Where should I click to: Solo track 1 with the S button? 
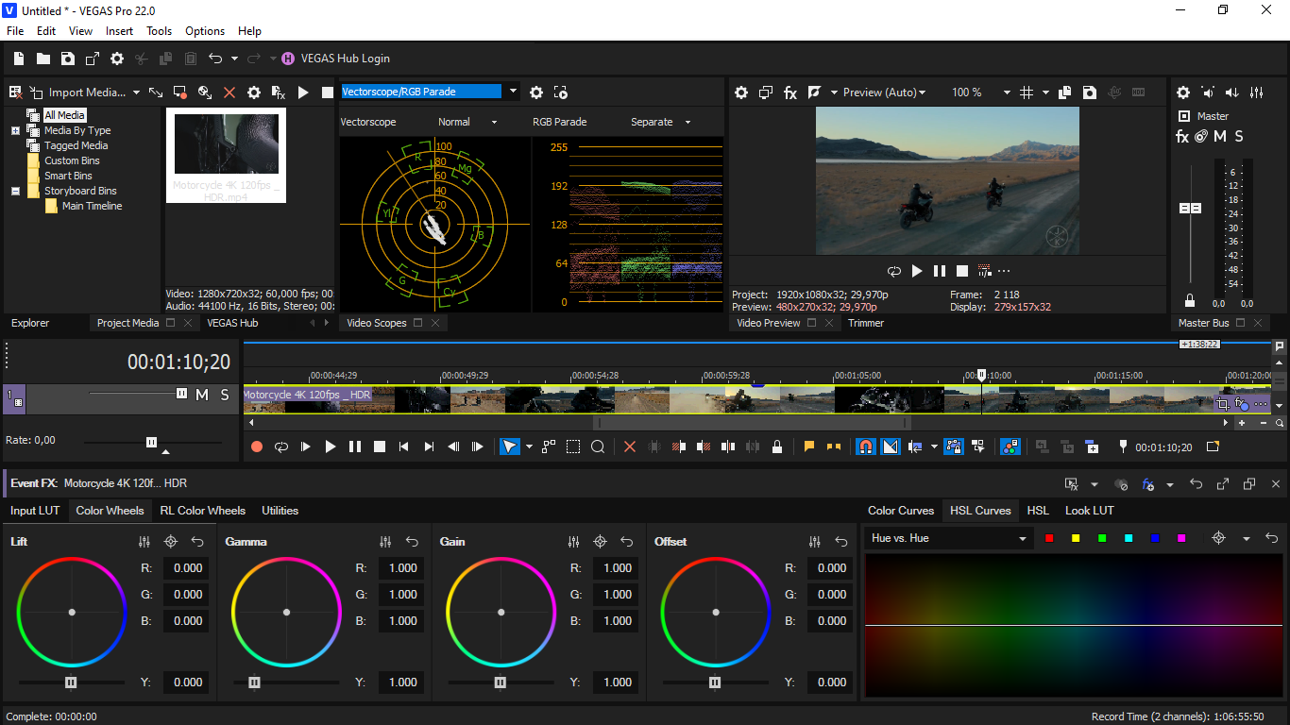[x=225, y=395]
